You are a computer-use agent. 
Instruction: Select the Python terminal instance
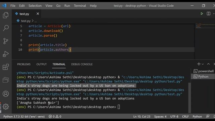pos(203,77)
